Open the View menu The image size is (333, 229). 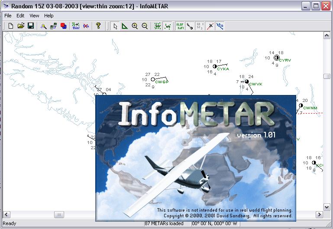click(34, 16)
